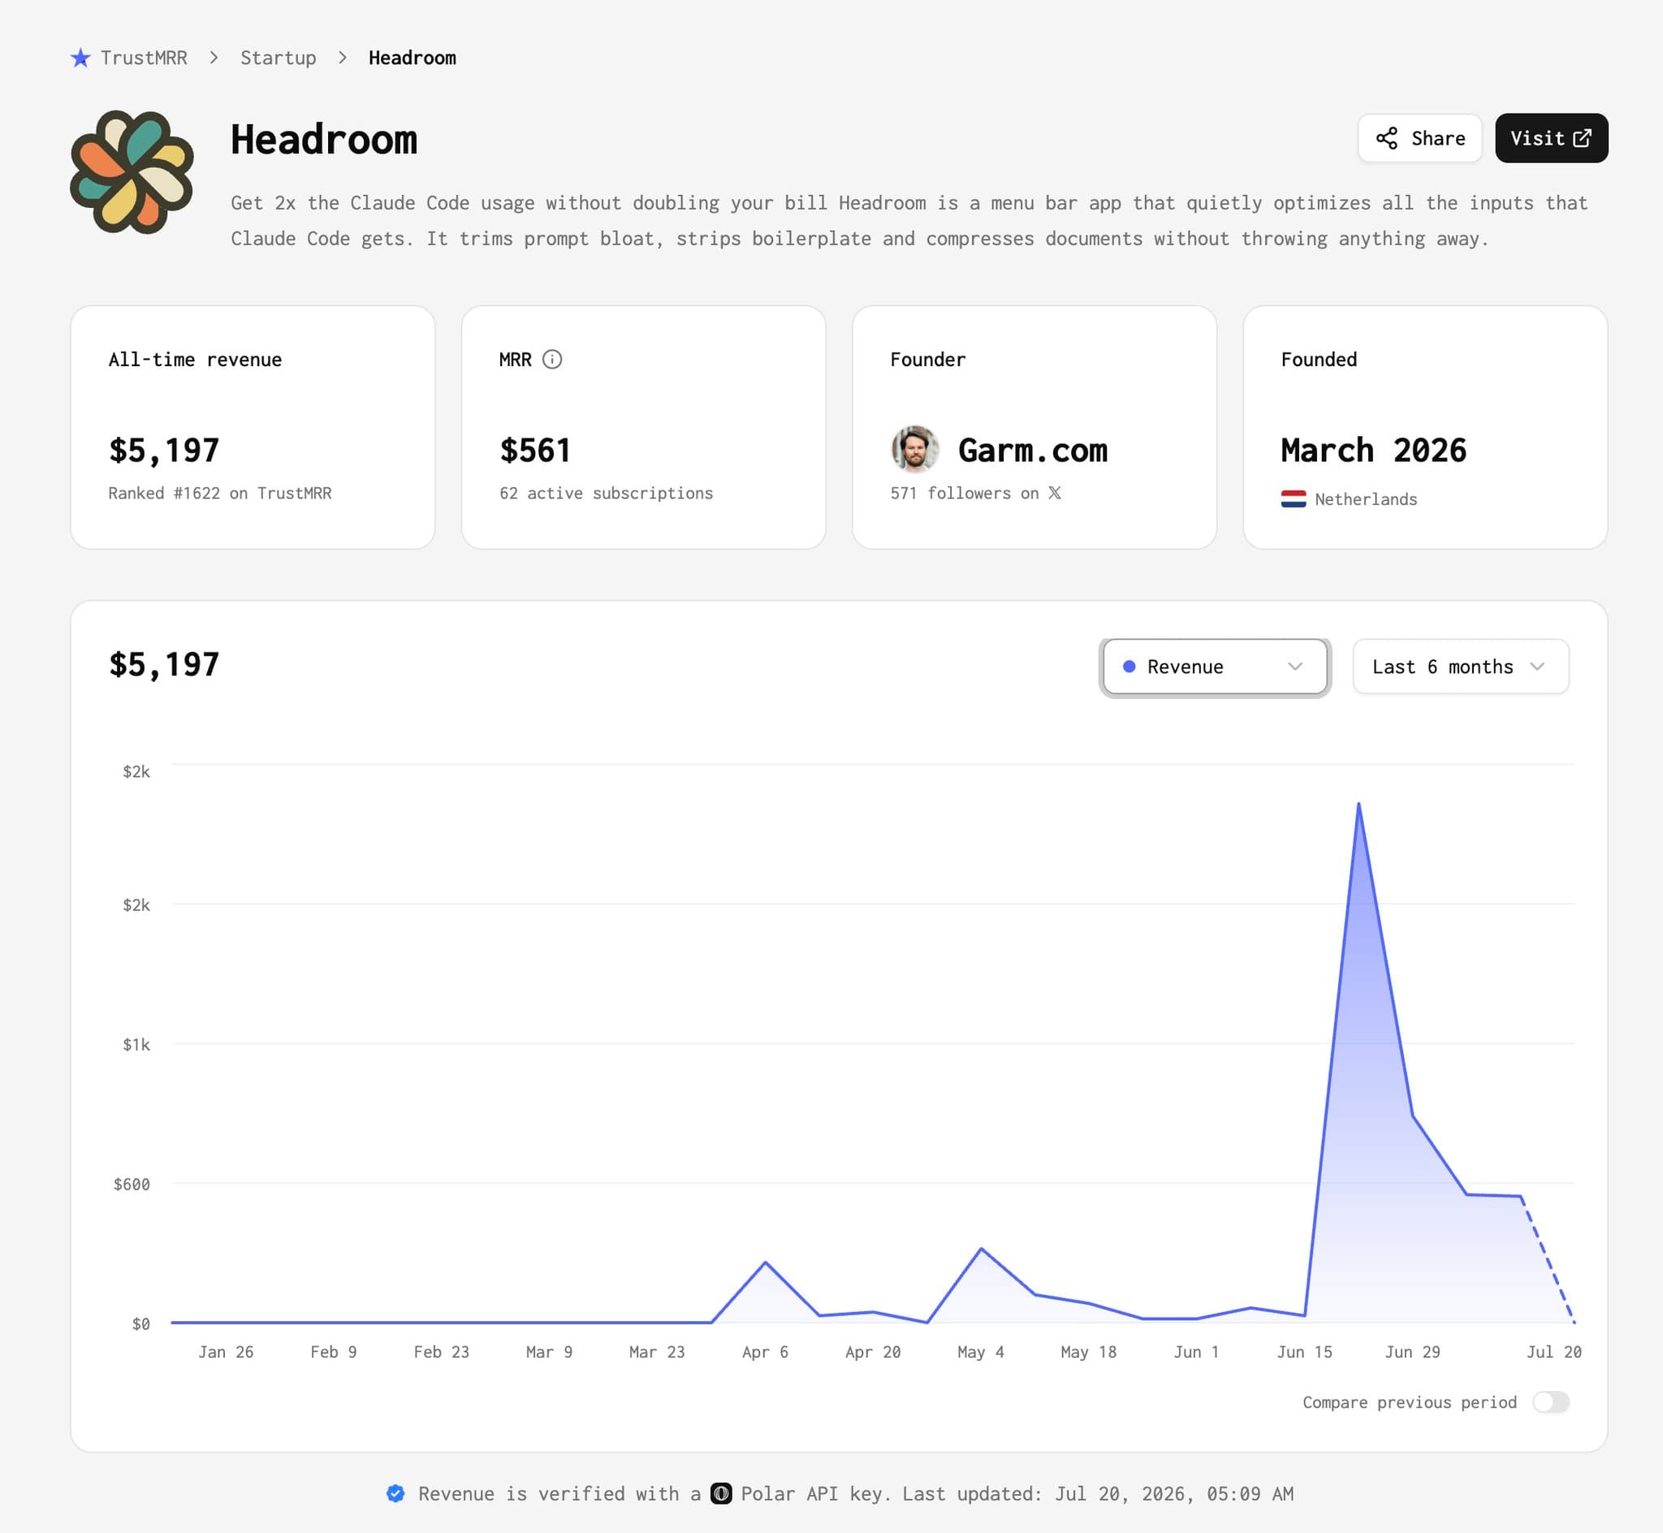Click the revenue peak near Jun 22
1663x1533 pixels.
pos(1358,803)
